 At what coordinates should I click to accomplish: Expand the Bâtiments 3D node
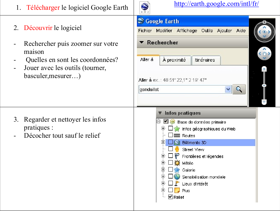pyautogui.click(x=163, y=142)
